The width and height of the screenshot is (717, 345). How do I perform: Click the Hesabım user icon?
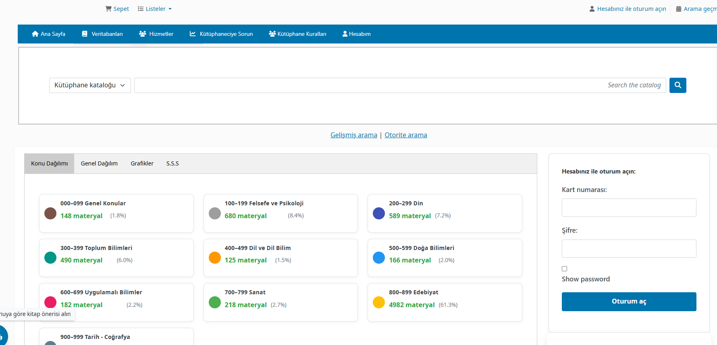click(x=345, y=34)
